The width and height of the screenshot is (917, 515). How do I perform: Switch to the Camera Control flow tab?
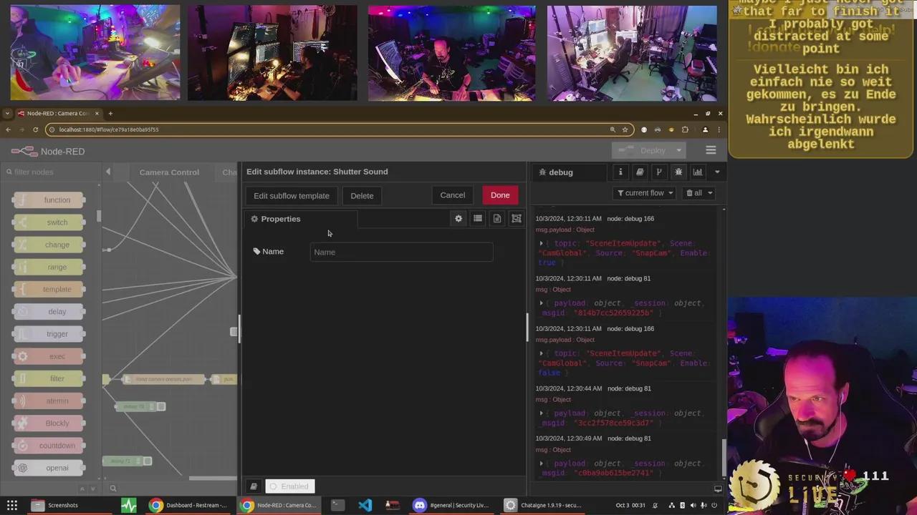(169, 172)
